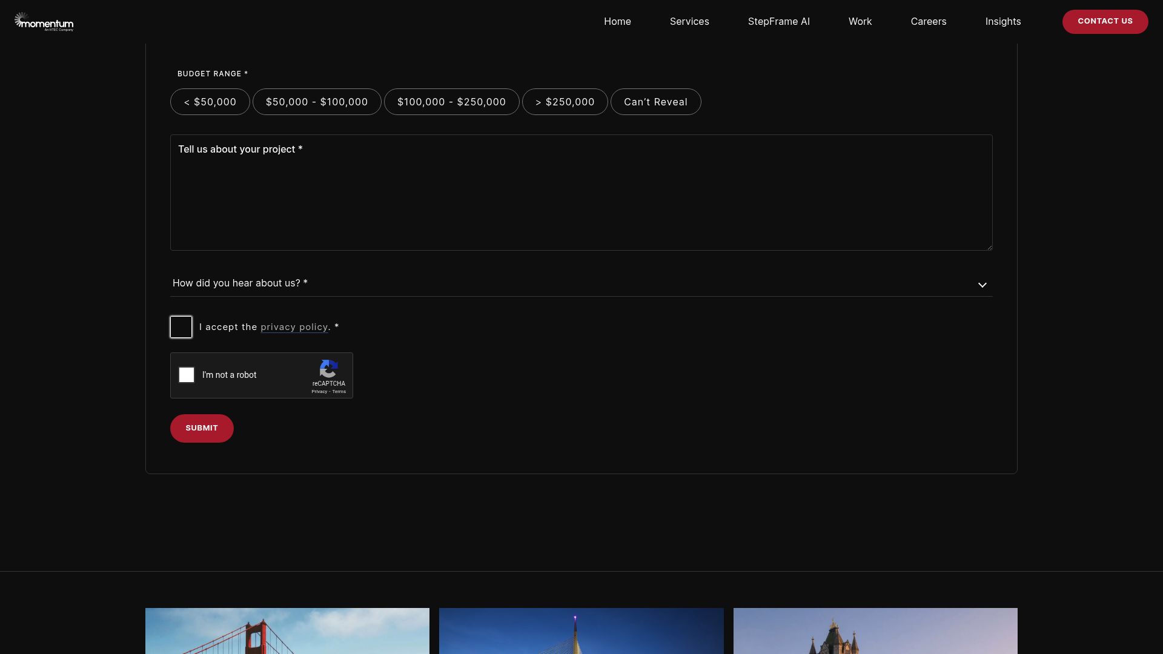Screen dimensions: 1163x654
Task: Open the Golden Gate Bridge thumbnail
Action: [x=287, y=630]
